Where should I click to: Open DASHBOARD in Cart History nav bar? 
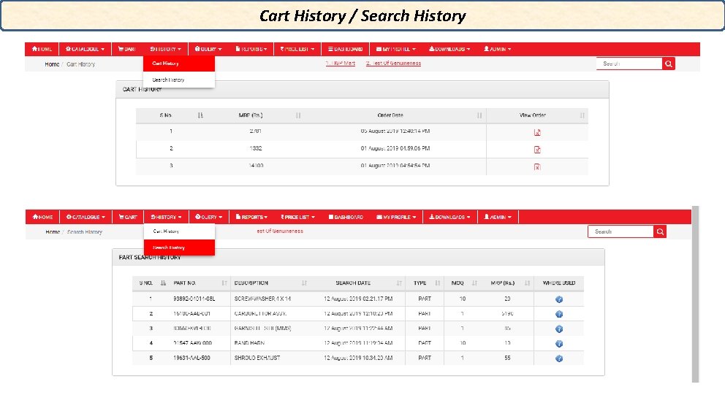pyautogui.click(x=346, y=49)
